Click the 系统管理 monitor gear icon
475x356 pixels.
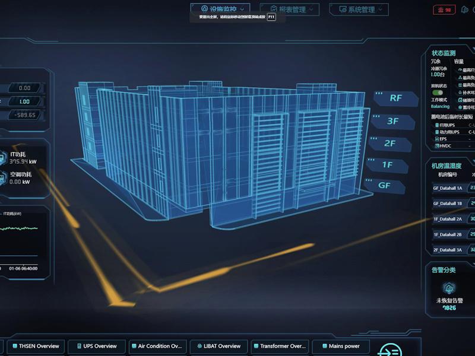click(343, 9)
